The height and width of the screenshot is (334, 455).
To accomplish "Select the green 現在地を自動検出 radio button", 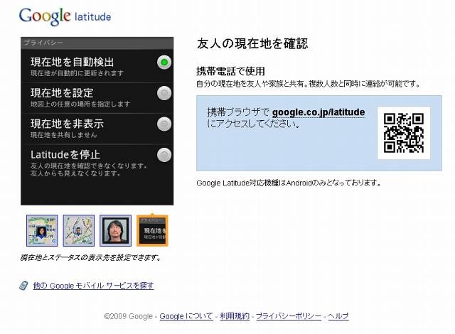I will click(x=164, y=63).
